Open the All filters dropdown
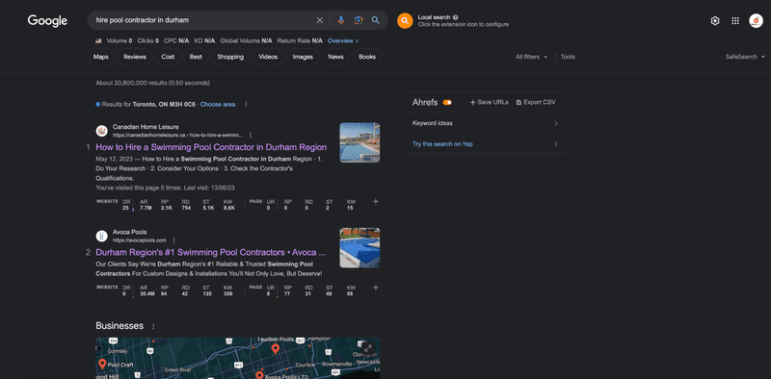This screenshot has height=379, width=771. click(531, 57)
